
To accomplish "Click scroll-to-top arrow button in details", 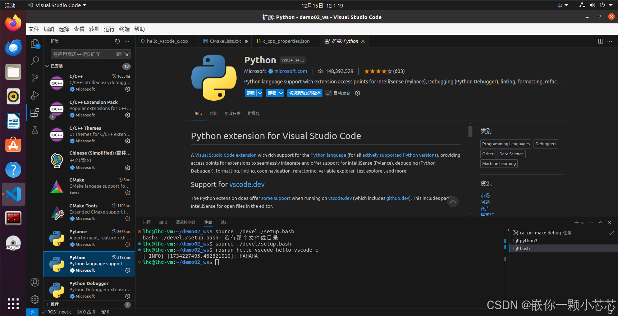I will tap(453, 202).
